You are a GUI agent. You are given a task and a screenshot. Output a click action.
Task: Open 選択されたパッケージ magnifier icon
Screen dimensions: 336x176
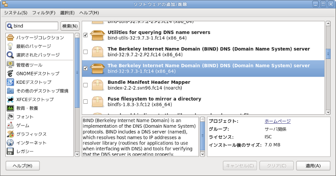coord(10,55)
